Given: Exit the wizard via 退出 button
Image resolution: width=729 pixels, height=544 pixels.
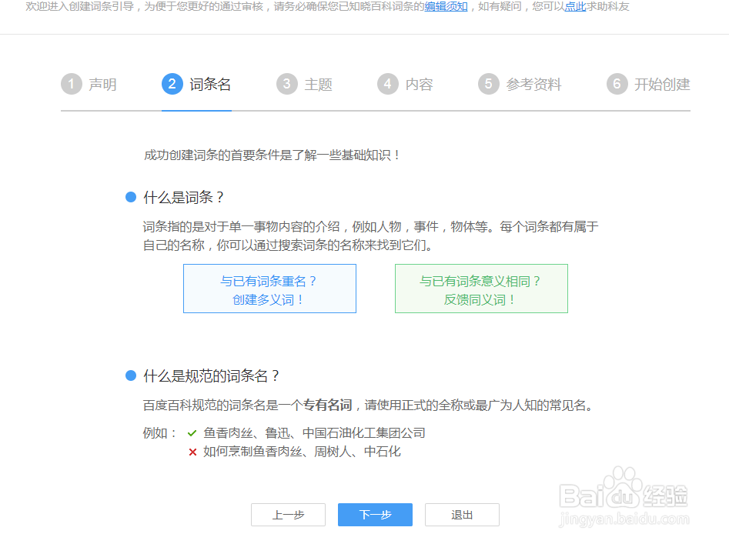Looking at the screenshot, I should coord(462,515).
